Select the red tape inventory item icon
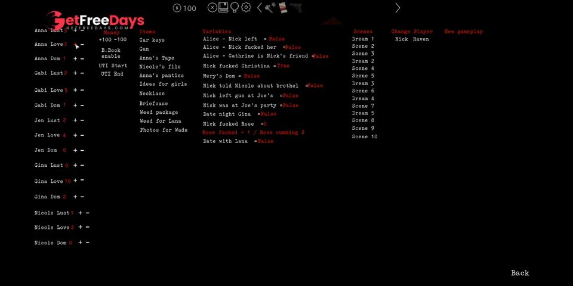 (283, 8)
